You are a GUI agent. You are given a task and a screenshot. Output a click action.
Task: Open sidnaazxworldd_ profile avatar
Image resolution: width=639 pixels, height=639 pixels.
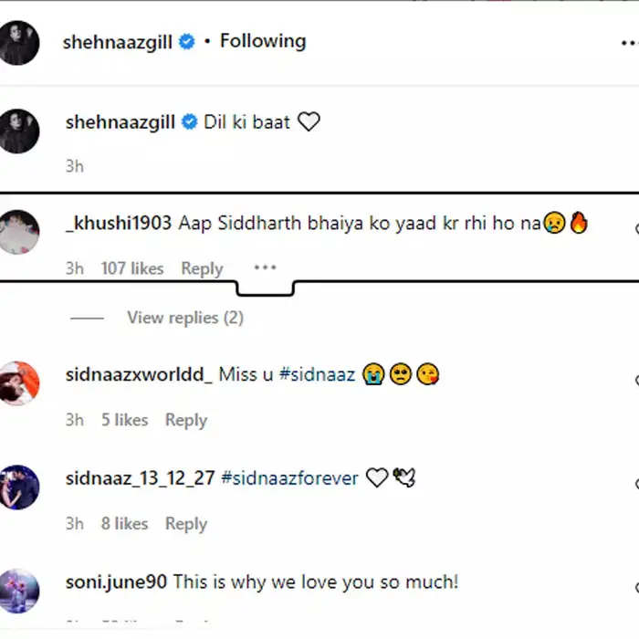coord(19,383)
